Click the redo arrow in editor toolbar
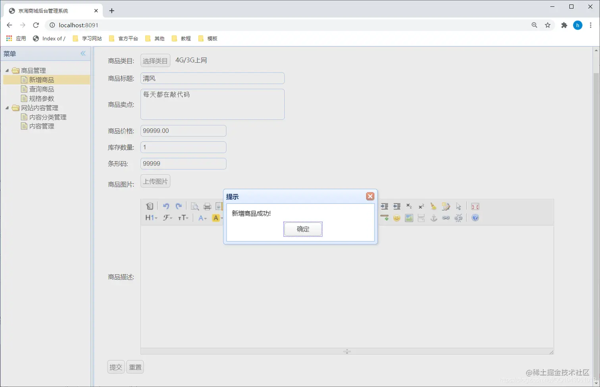Screen dimensions: 600x387 pyautogui.click(x=179, y=206)
